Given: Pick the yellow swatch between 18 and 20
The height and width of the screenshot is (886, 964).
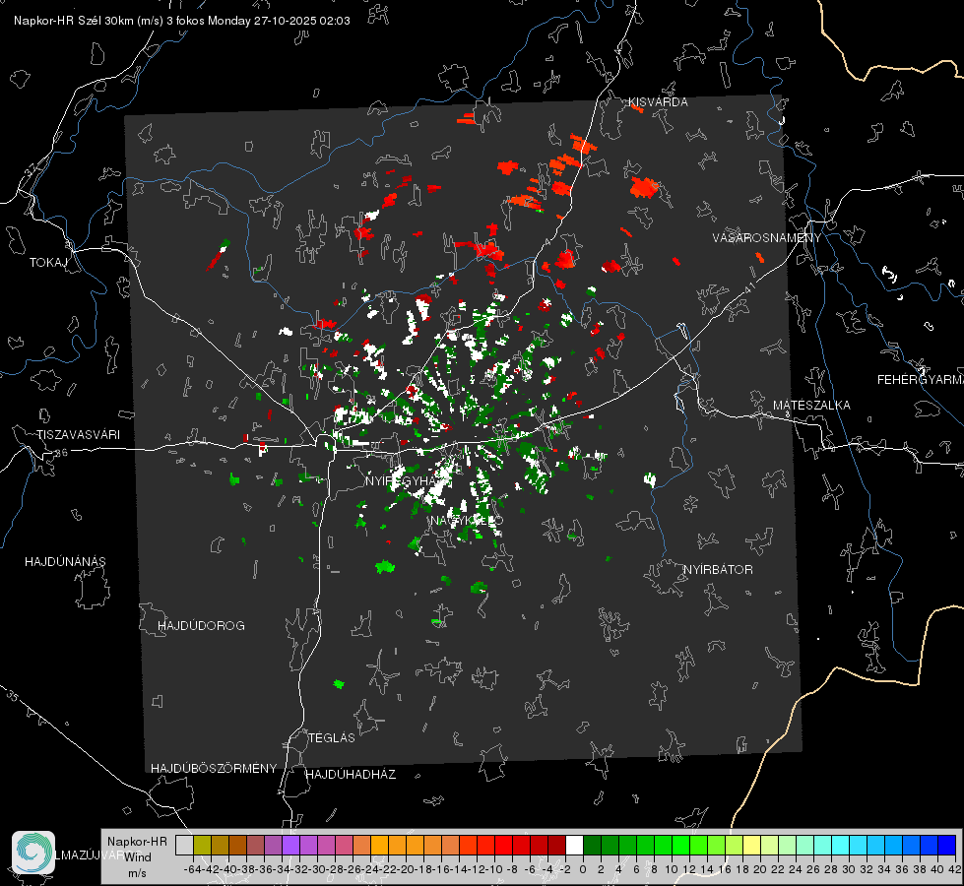Looking at the screenshot, I should click(751, 845).
